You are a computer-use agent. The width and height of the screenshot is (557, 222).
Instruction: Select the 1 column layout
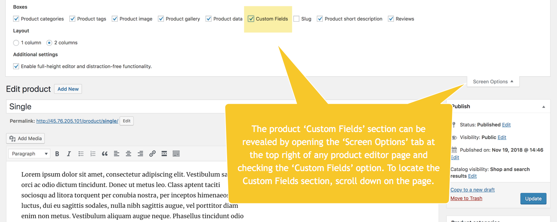pyautogui.click(x=16, y=43)
